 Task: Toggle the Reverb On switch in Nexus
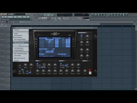61,66
